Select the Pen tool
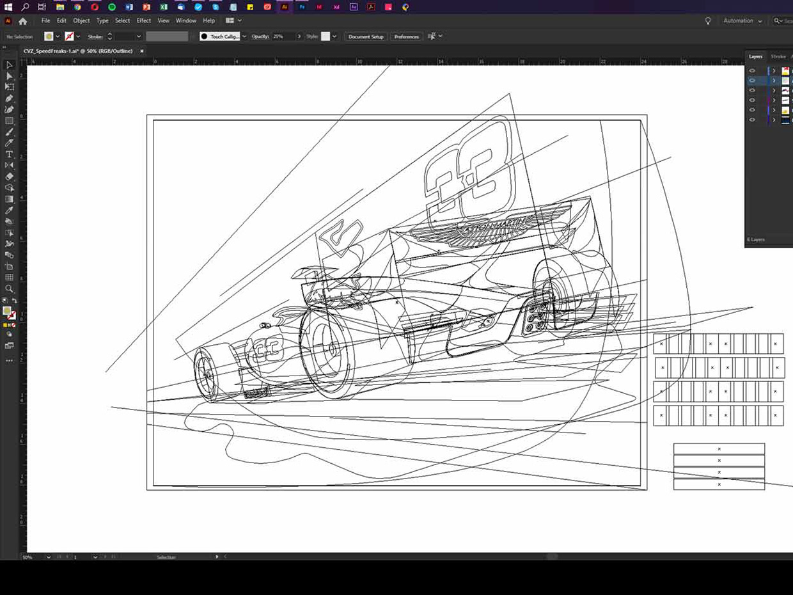The height and width of the screenshot is (595, 793). (x=9, y=99)
